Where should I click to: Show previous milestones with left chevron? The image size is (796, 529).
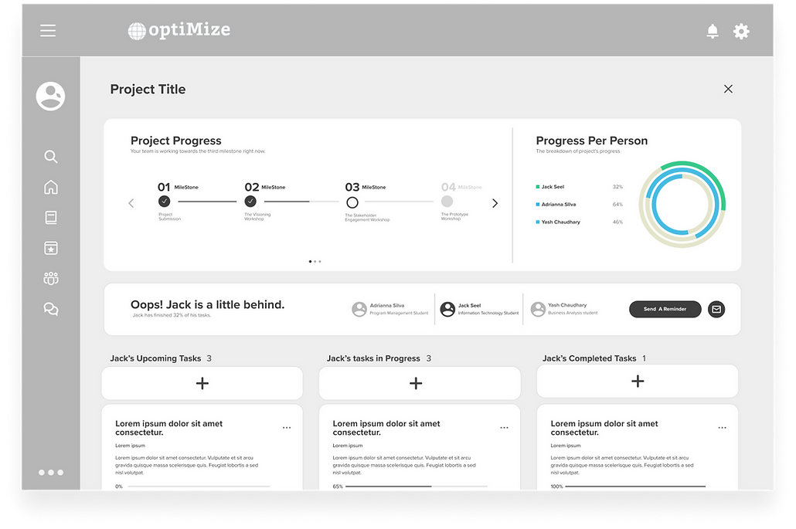[x=131, y=203]
